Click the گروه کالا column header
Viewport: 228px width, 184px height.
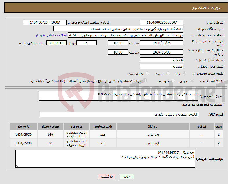pyautogui.click(x=76, y=126)
